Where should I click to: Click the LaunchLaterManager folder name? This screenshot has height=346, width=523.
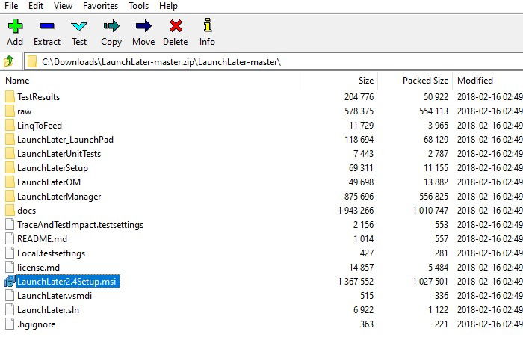59,197
